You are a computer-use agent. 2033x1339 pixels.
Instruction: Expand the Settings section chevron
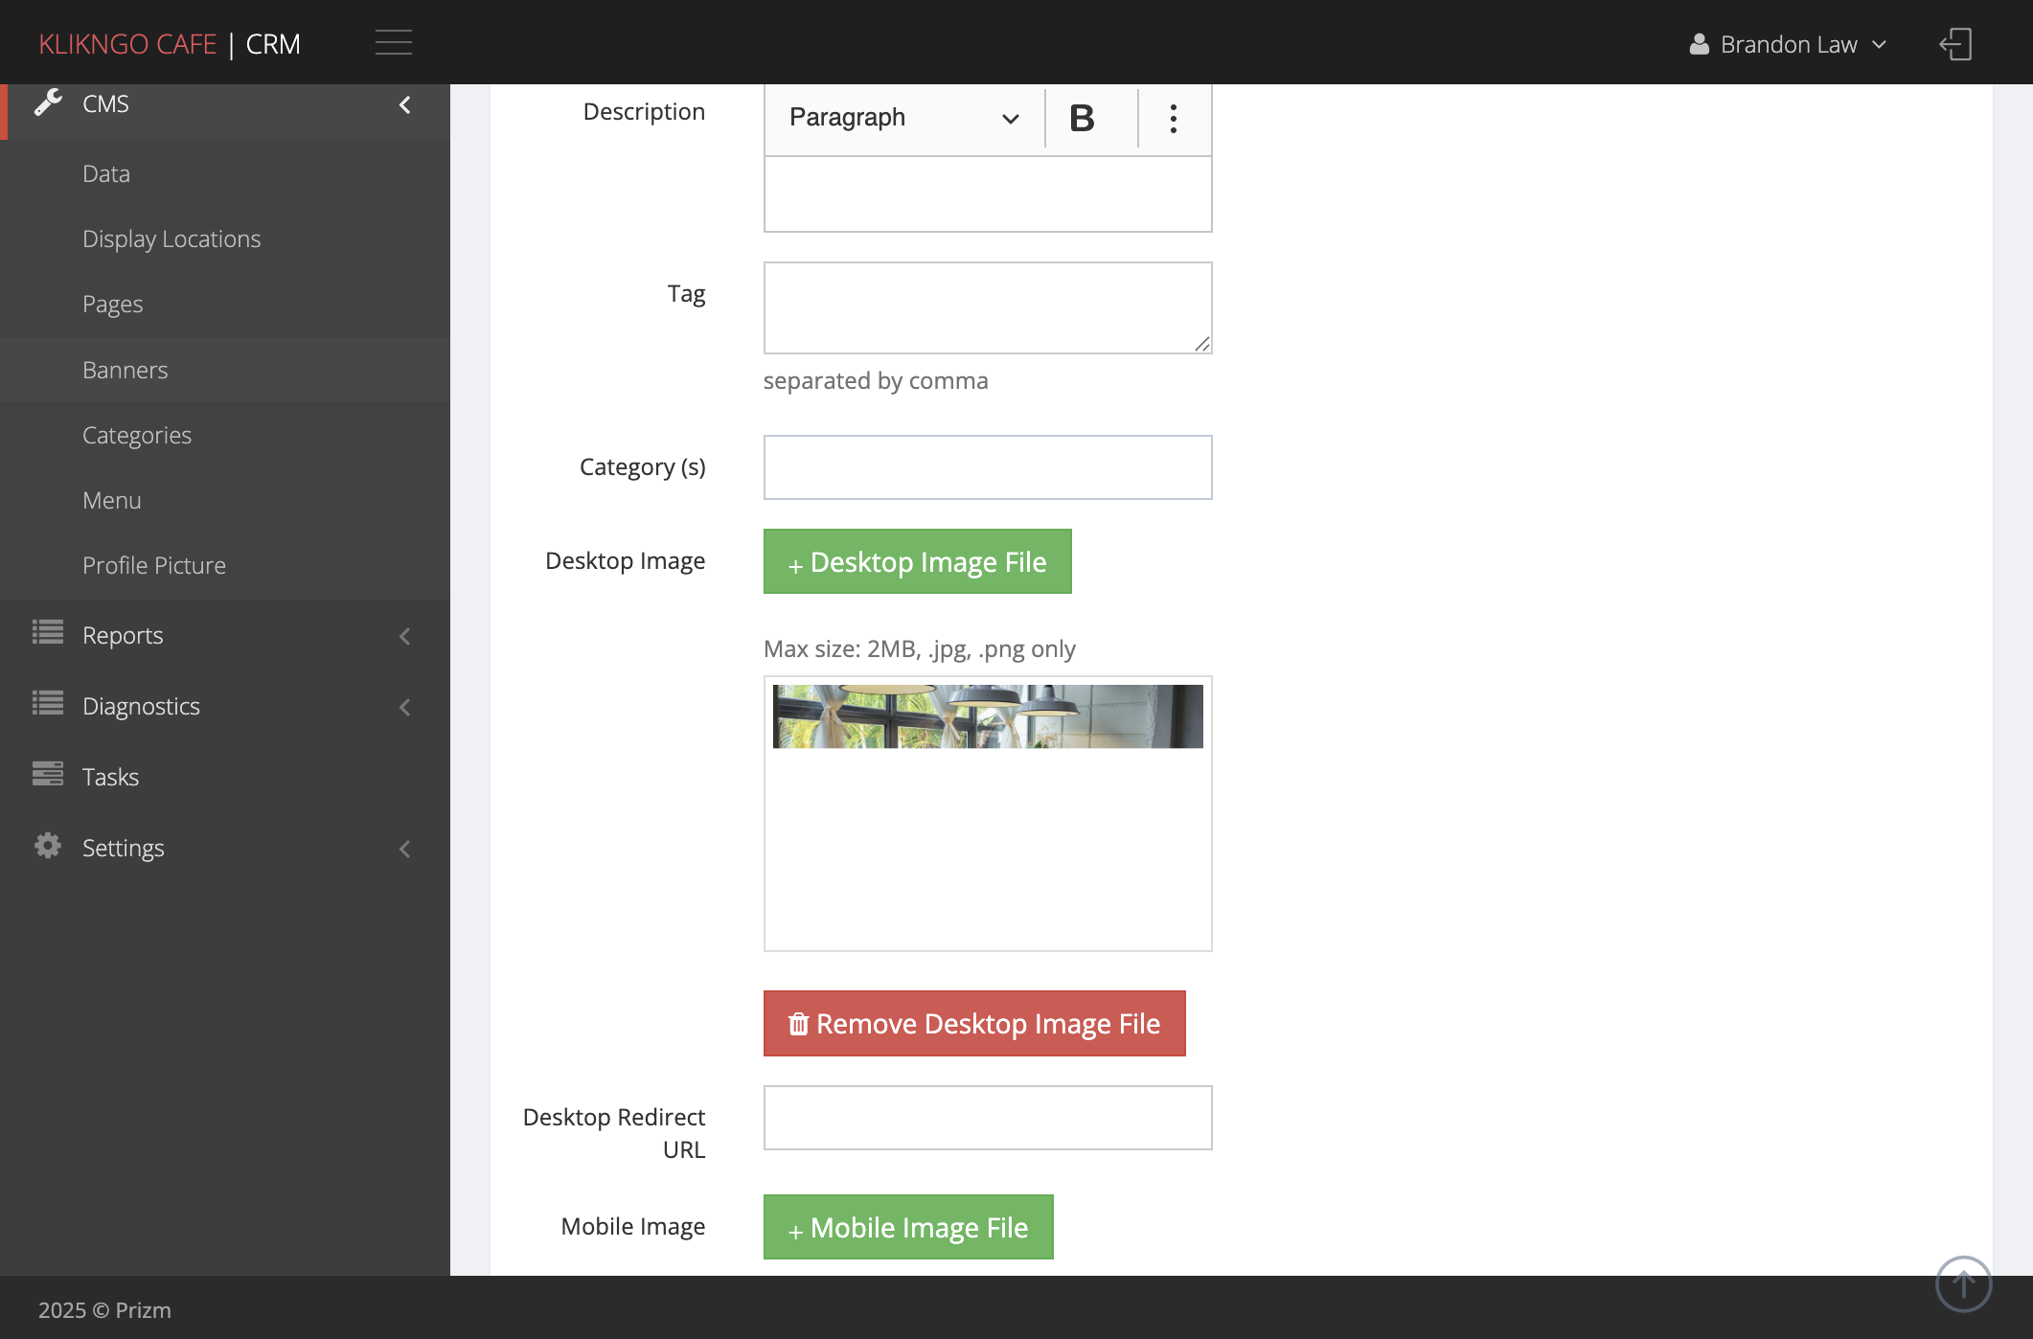point(405,849)
